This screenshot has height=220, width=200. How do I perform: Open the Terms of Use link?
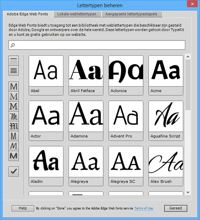[x=144, y=208]
